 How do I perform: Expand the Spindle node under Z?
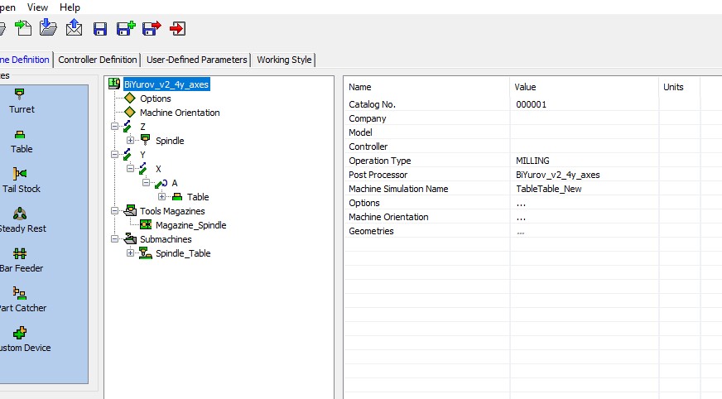[x=130, y=141]
